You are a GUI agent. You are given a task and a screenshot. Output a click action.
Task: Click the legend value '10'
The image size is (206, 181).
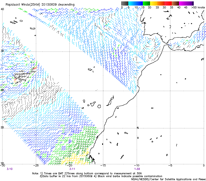[x=136, y=8]
